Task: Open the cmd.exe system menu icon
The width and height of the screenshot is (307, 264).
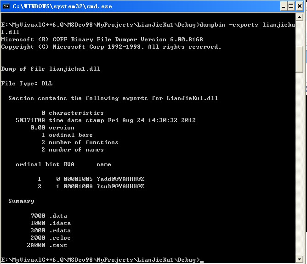Action: 6,6
